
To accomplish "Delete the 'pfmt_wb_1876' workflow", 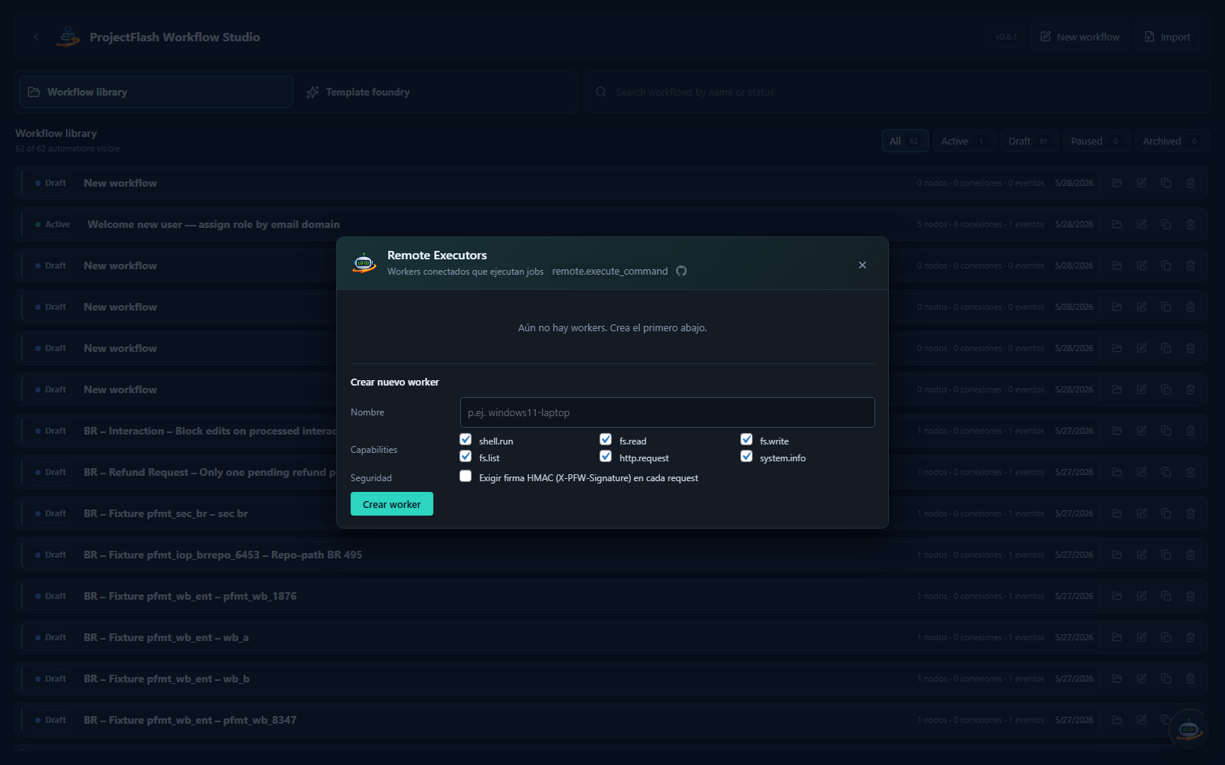I will 1191,596.
